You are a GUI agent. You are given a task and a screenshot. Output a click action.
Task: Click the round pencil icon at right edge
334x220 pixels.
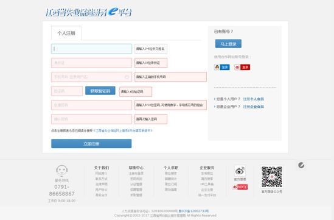(301, 165)
